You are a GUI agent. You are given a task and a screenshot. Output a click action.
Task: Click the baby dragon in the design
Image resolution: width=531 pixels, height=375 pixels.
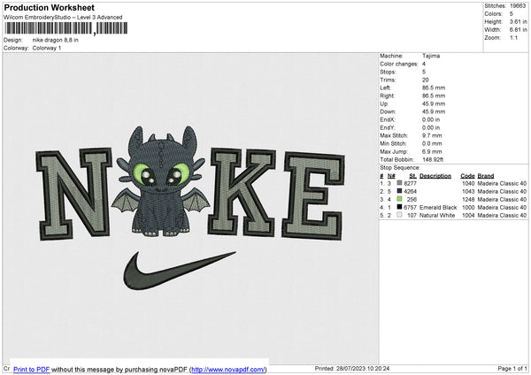pyautogui.click(x=161, y=181)
